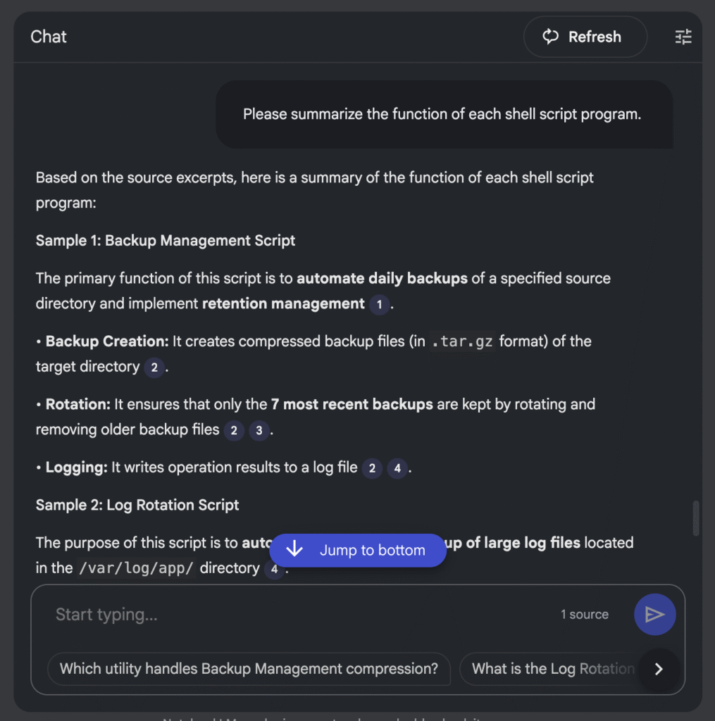Open citation 4 after "to a log file"
This screenshot has height=721, width=715.
click(x=397, y=468)
